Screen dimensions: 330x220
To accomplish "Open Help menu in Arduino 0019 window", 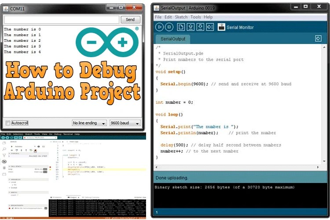I will click(208, 17).
